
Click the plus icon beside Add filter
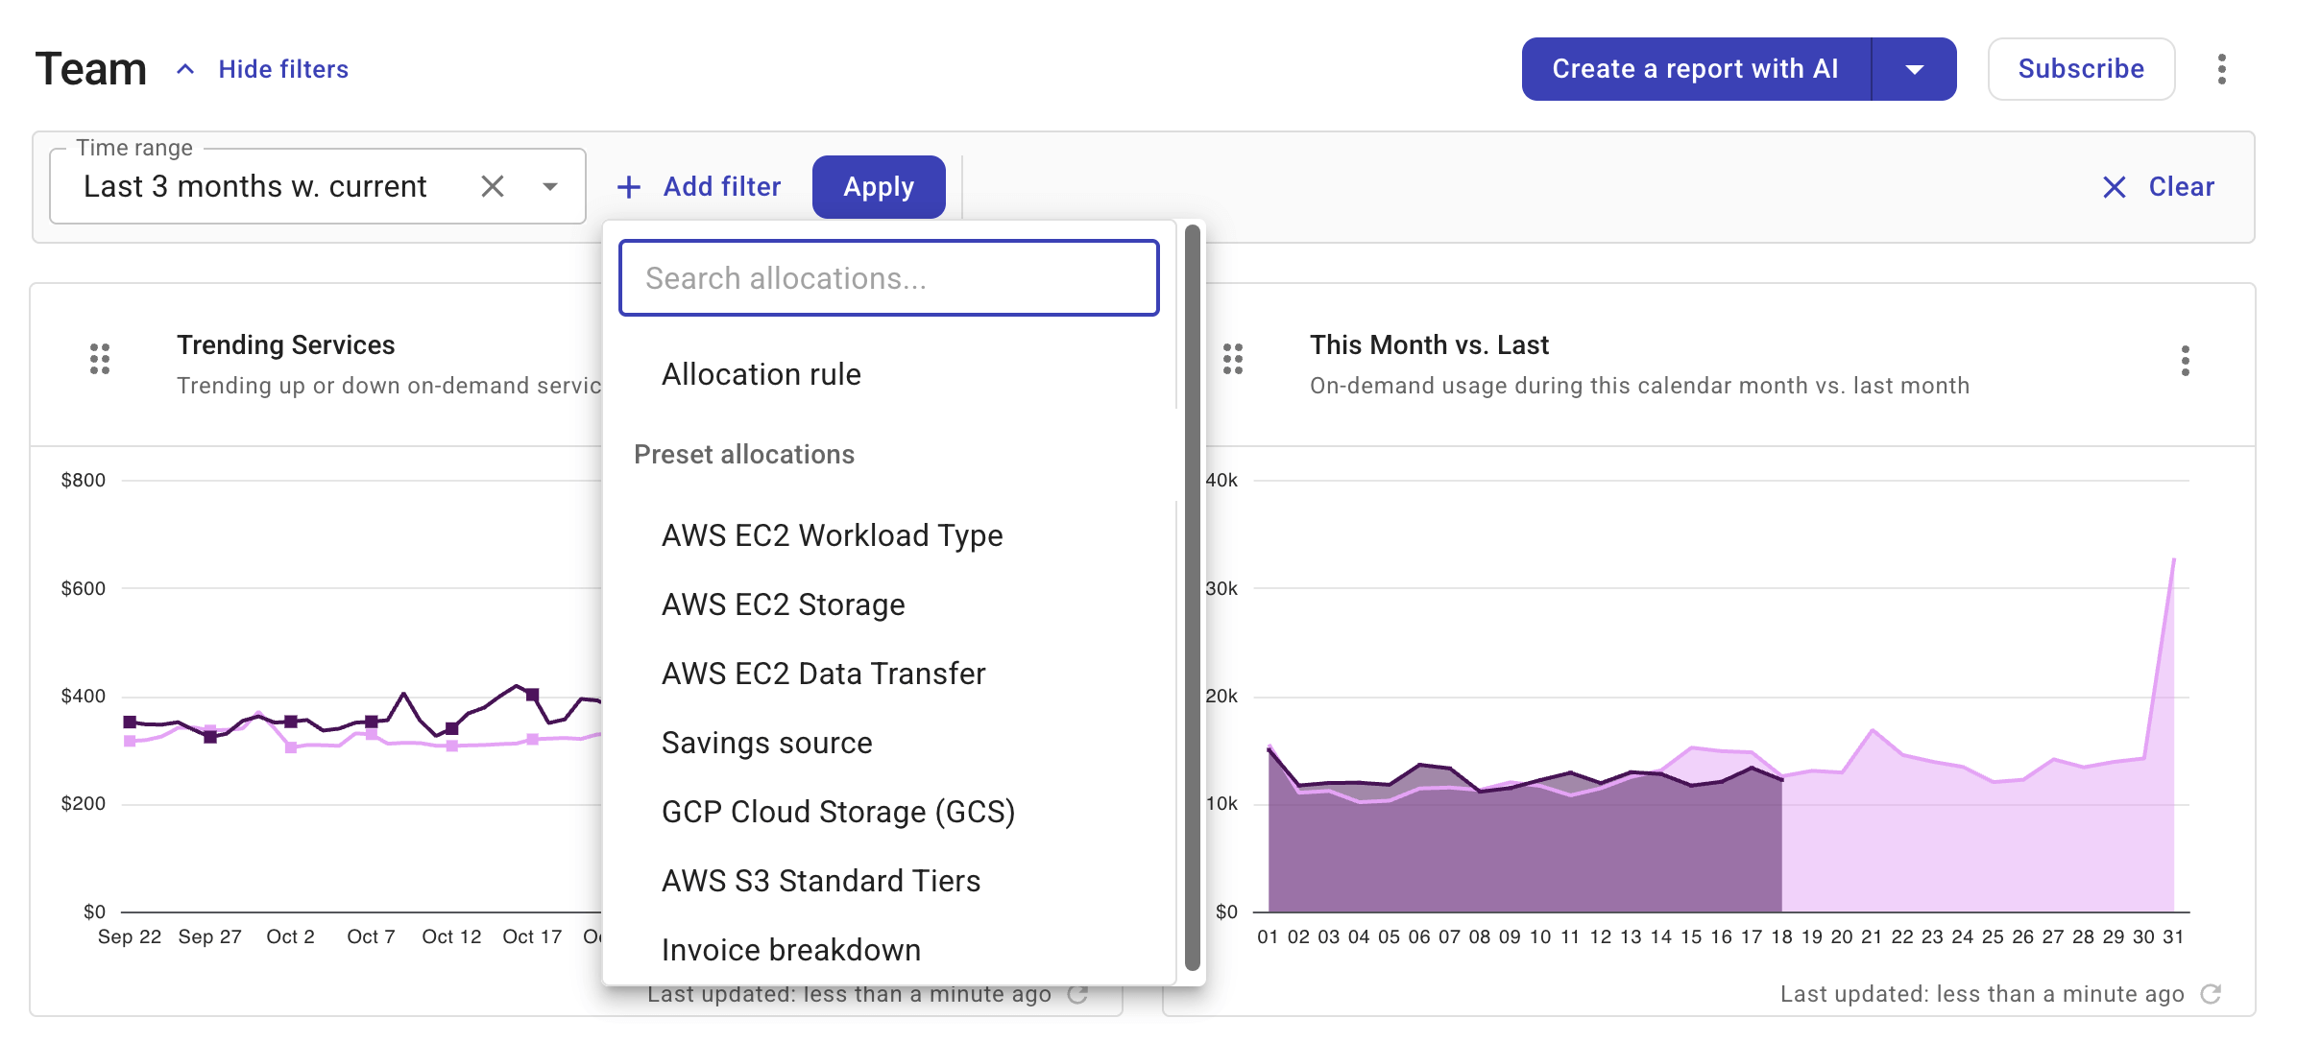[x=629, y=186]
